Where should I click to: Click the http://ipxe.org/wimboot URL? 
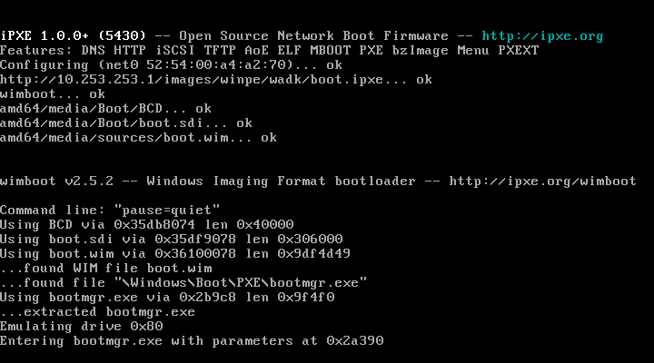point(542,181)
